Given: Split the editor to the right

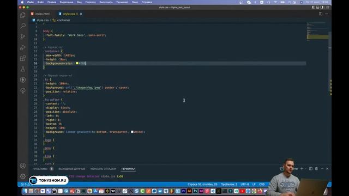Looking at the screenshot, I should (x=321, y=14).
